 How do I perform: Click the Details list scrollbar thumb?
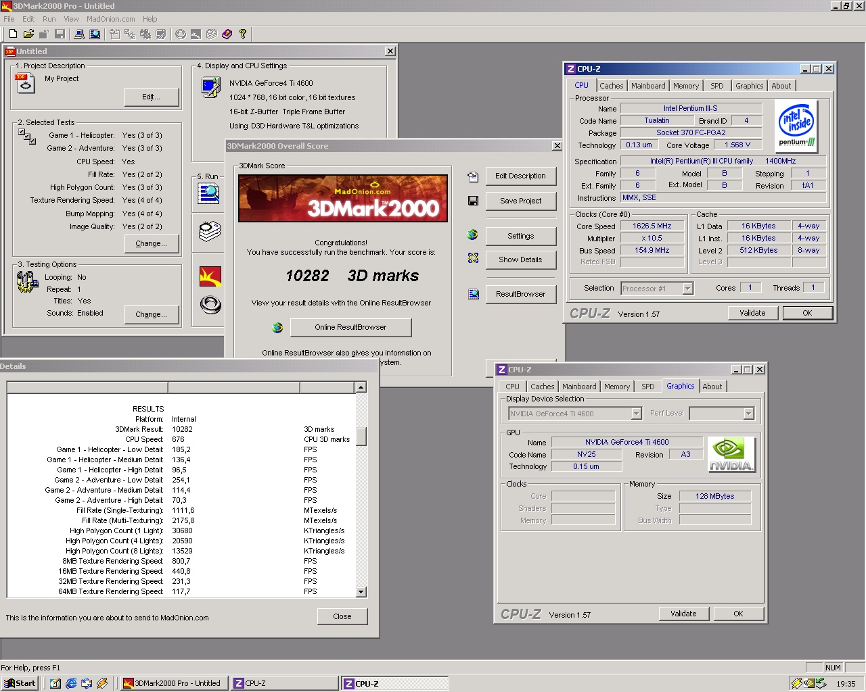pos(361,437)
